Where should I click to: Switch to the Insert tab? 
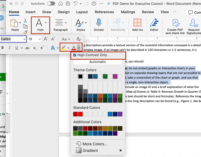point(31,12)
